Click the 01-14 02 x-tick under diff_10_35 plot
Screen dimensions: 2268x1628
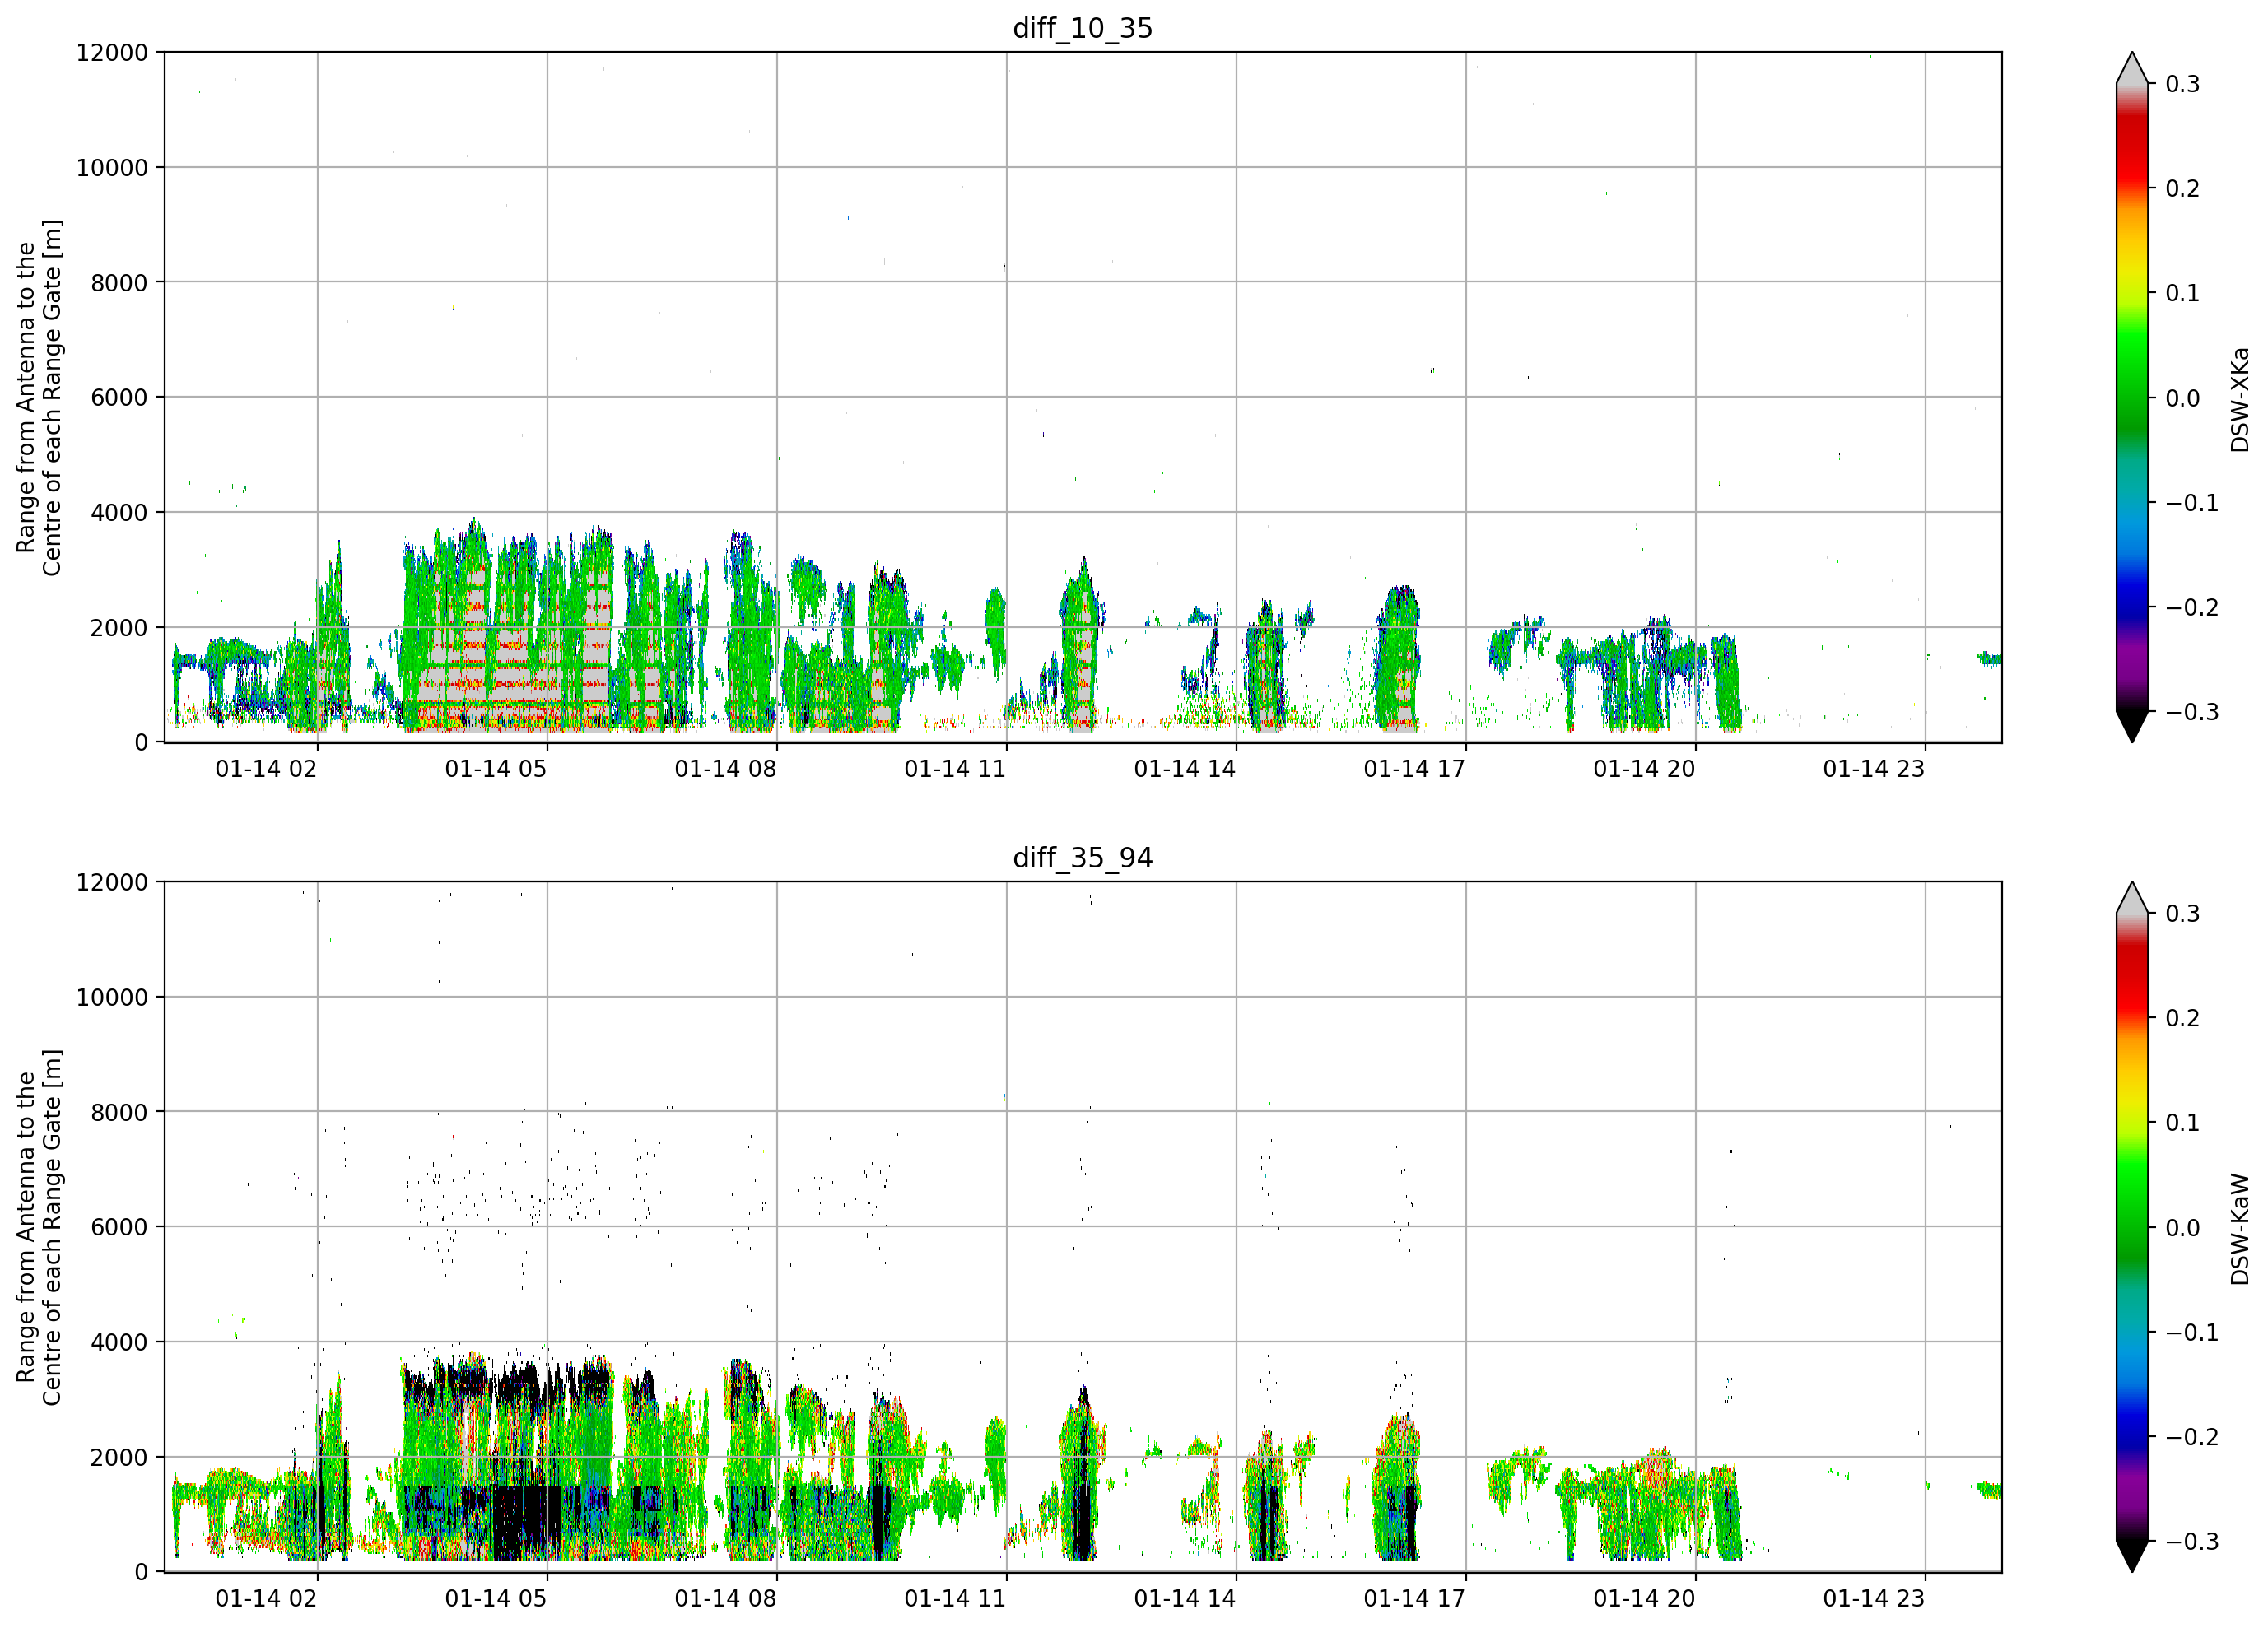pos(266,769)
